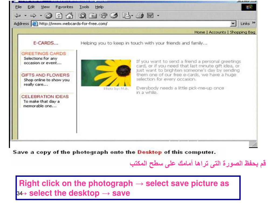Viewport: 276px width, 207px height.
Task: Open the Home link on the webpage
Action: (200, 32)
